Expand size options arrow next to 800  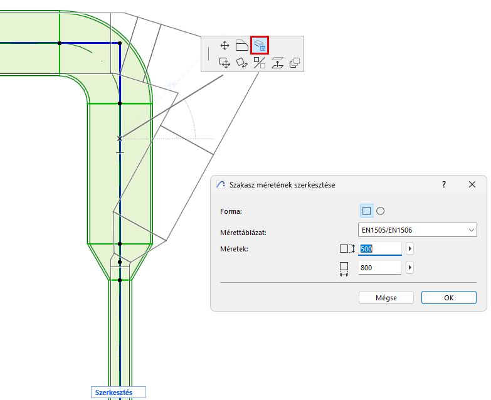[x=410, y=268]
